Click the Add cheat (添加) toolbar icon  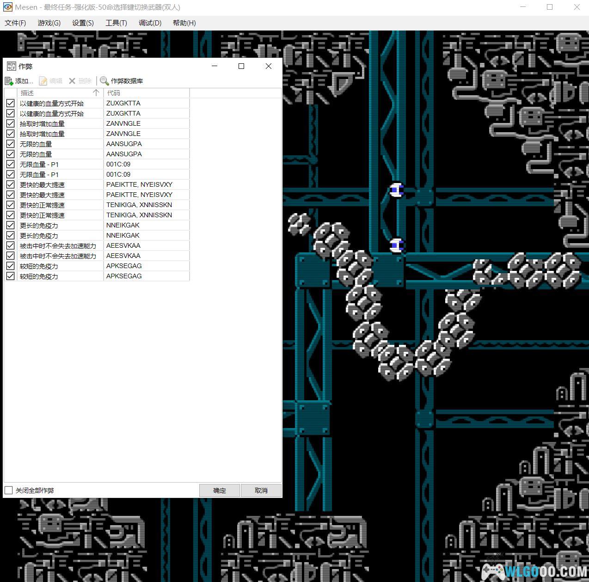(9, 81)
